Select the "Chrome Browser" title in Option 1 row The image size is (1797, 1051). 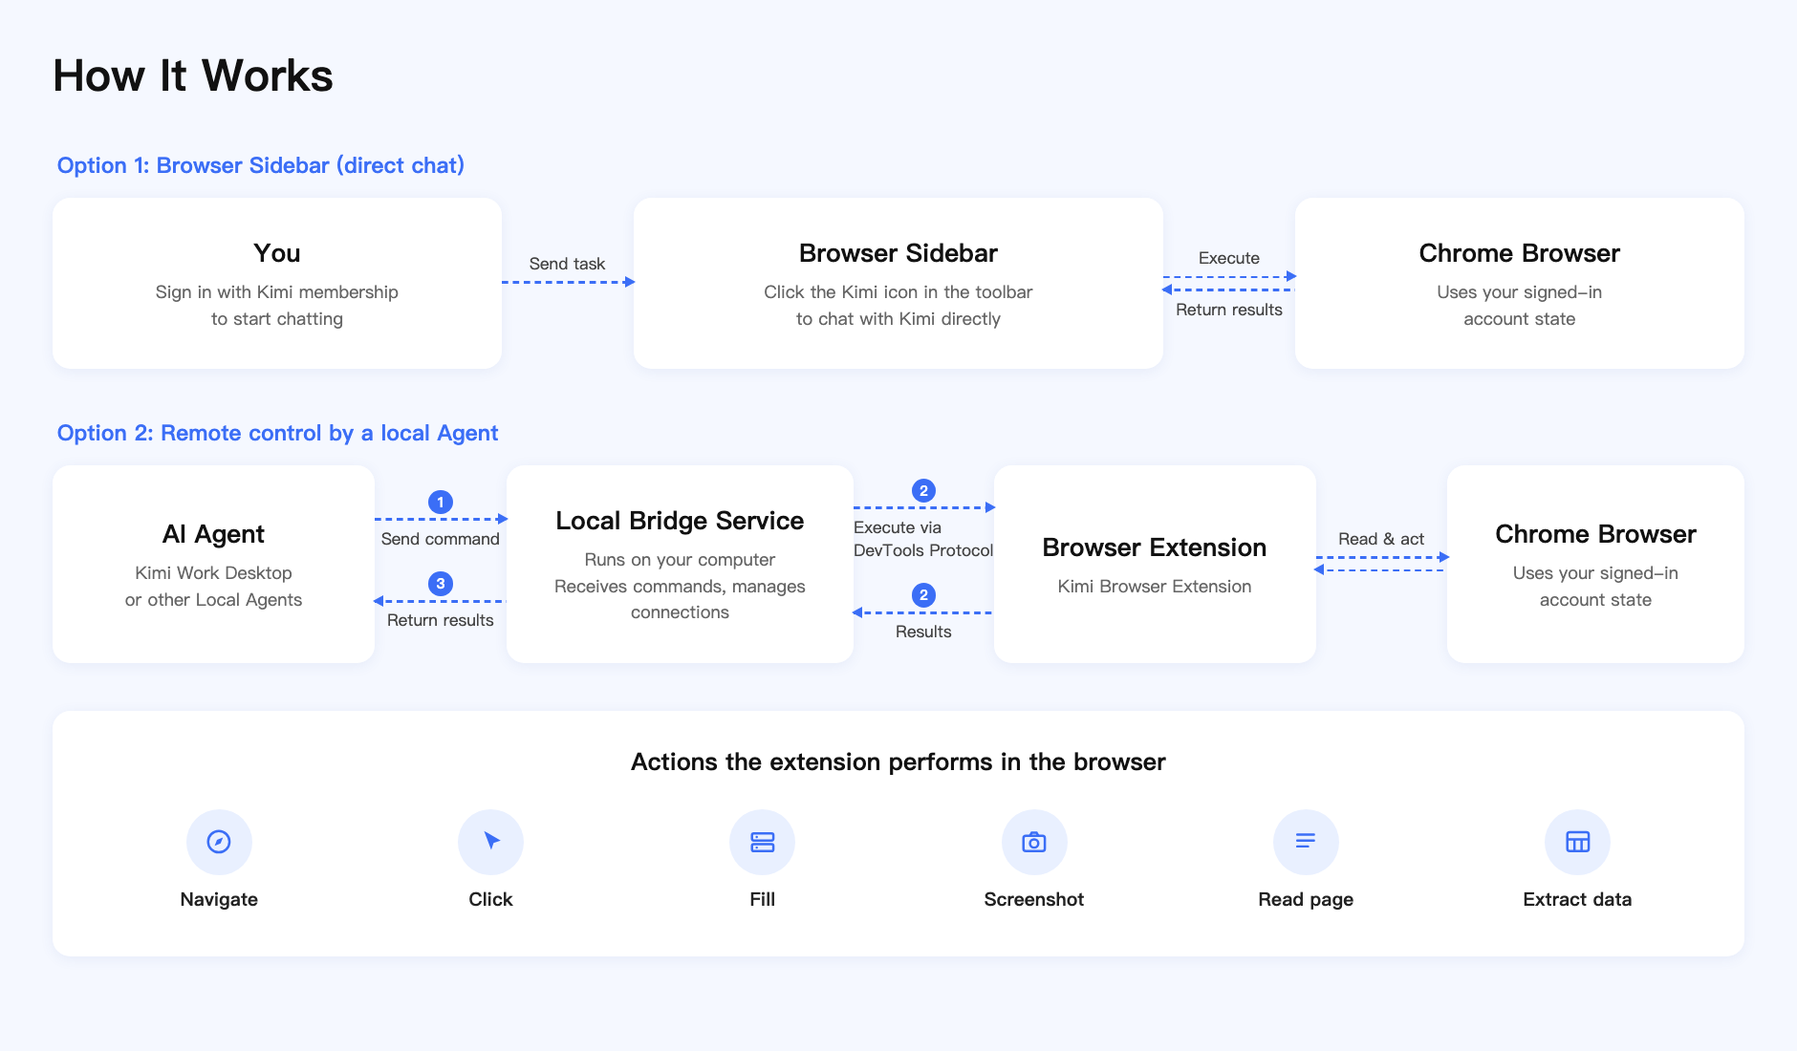coord(1520,253)
